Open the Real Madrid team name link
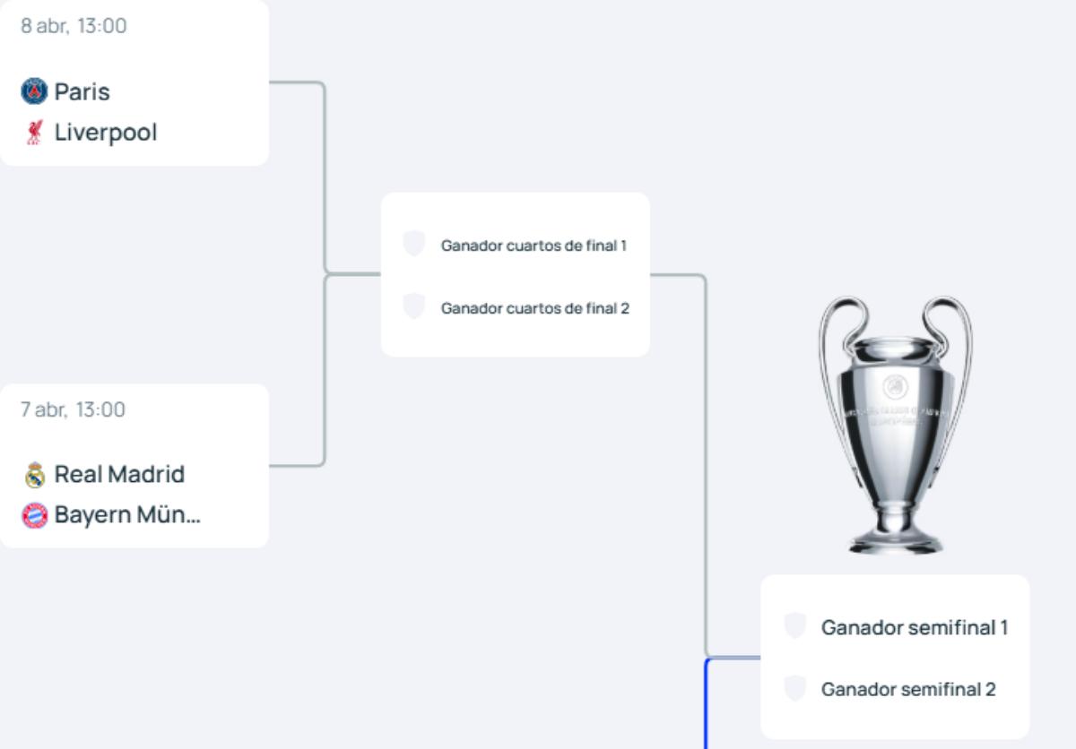Image resolution: width=1076 pixels, height=749 pixels. [x=119, y=474]
